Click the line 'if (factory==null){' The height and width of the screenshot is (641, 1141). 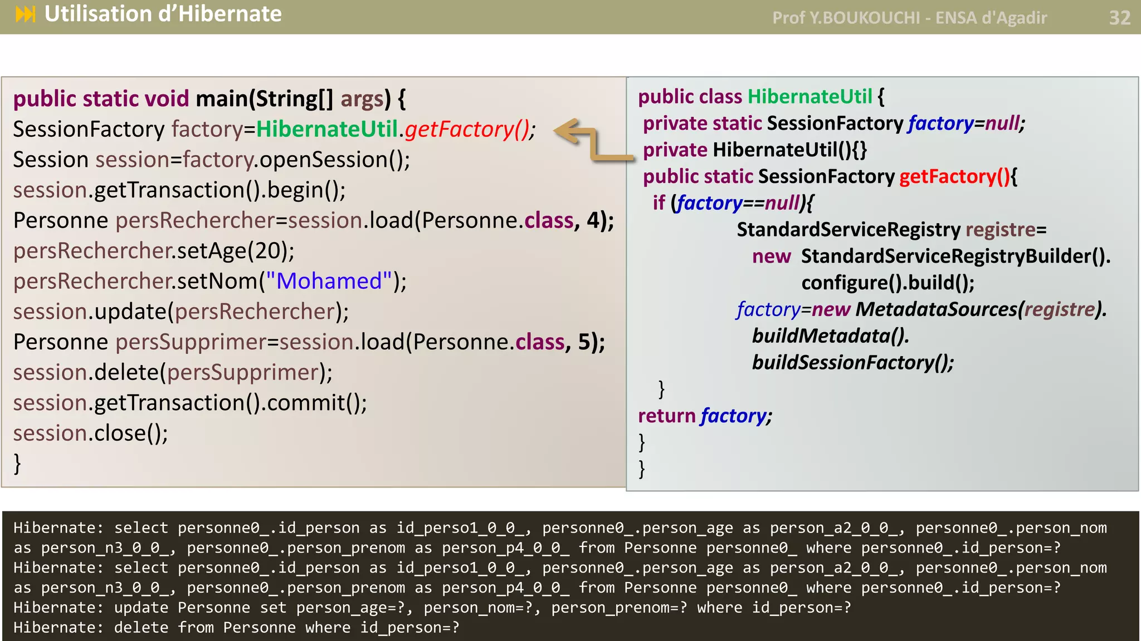[x=733, y=203]
